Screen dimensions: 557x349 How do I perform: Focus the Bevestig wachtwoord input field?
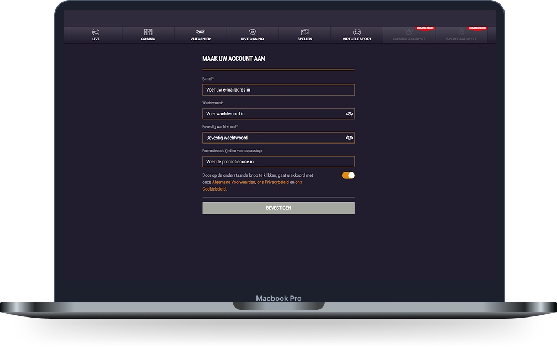tap(278, 138)
